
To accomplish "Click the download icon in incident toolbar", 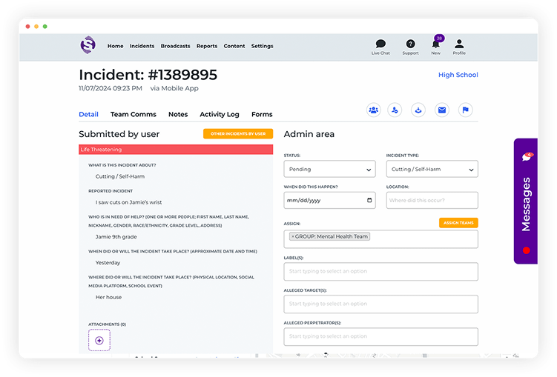I will tap(418, 110).
